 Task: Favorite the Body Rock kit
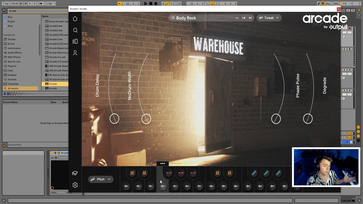pos(173,18)
